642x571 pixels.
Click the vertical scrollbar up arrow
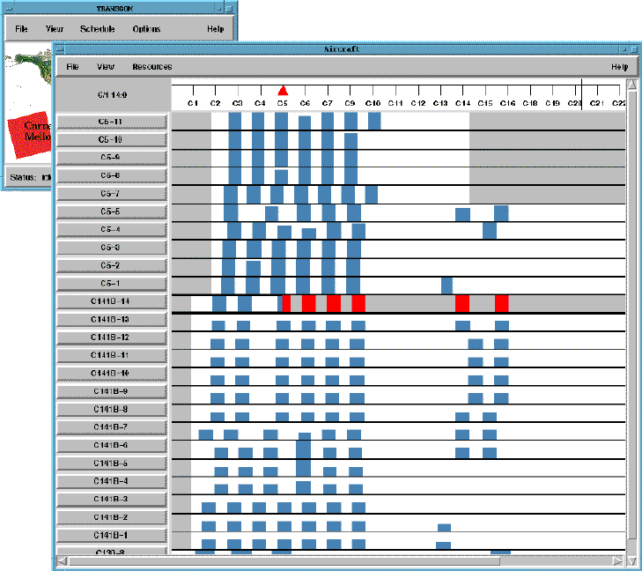pyautogui.click(x=631, y=85)
